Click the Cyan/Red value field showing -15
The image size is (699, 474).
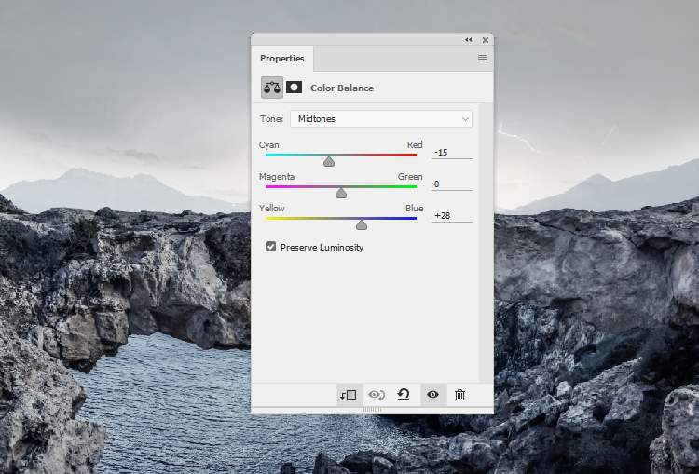[451, 152]
